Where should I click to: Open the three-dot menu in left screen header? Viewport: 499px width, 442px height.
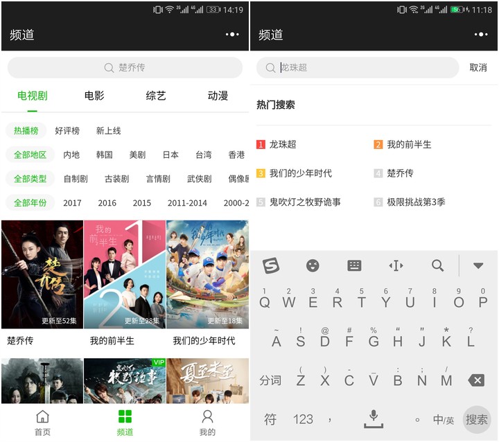(x=232, y=34)
